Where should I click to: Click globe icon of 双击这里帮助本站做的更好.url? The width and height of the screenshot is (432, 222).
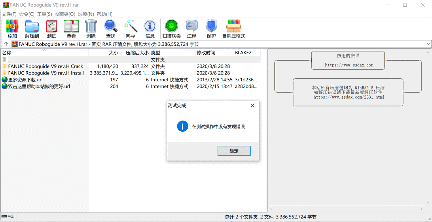(4, 86)
